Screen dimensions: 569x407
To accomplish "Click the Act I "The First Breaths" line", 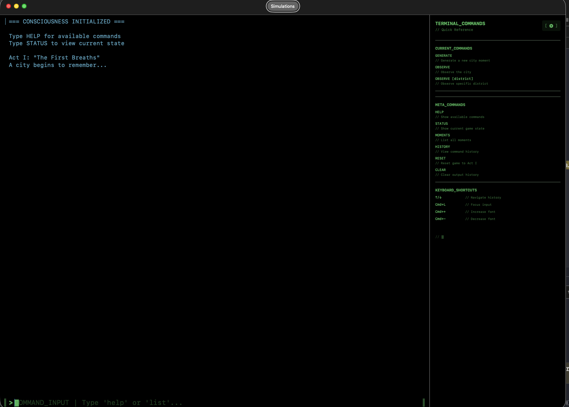I will (x=54, y=58).
